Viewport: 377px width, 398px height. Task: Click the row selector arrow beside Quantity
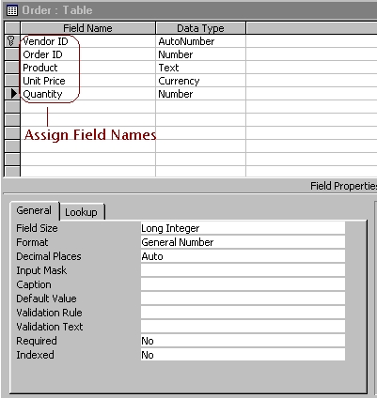(13, 94)
